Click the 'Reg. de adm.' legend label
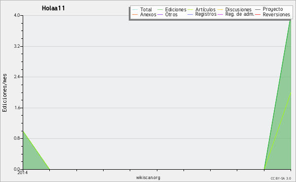Image resolution: width=296 pixels, height=182 pixels. (240, 14)
